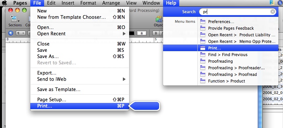
Task: Select the 2006_02_04 row in background window
Action: pos(273,99)
